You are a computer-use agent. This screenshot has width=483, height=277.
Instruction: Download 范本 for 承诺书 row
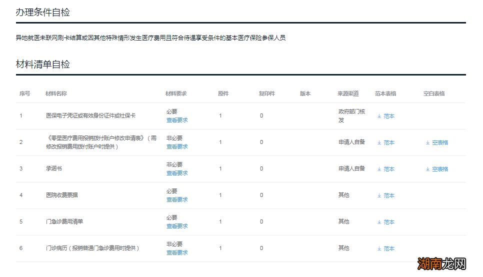(x=385, y=169)
